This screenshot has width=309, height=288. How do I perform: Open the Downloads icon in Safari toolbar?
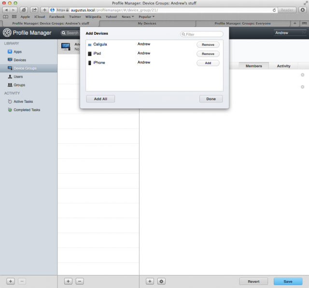click(303, 10)
